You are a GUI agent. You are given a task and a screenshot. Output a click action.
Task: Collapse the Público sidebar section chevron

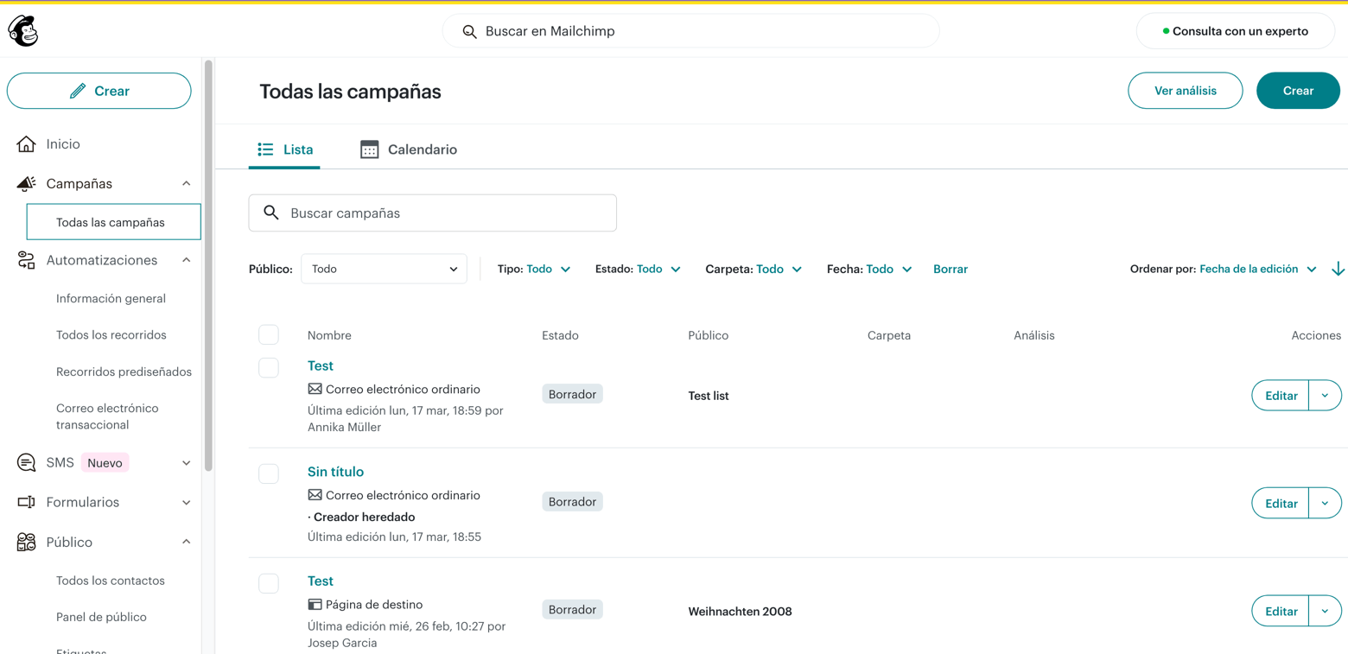[x=187, y=542]
